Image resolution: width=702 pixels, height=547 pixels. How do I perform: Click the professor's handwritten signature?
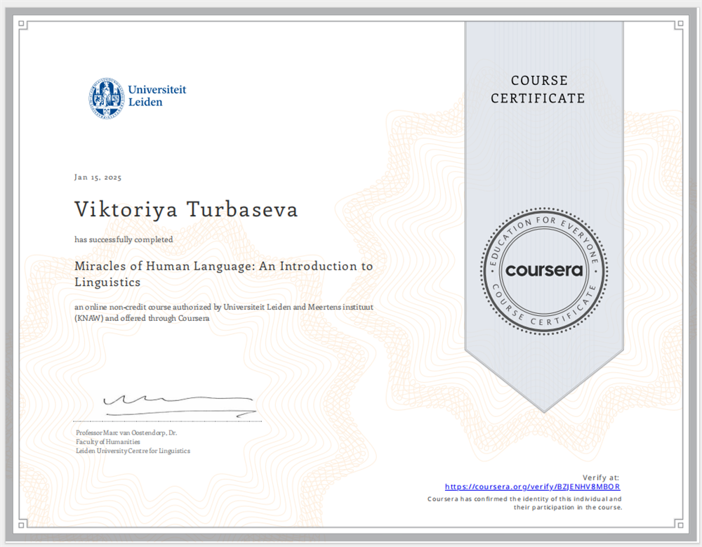(x=180, y=406)
